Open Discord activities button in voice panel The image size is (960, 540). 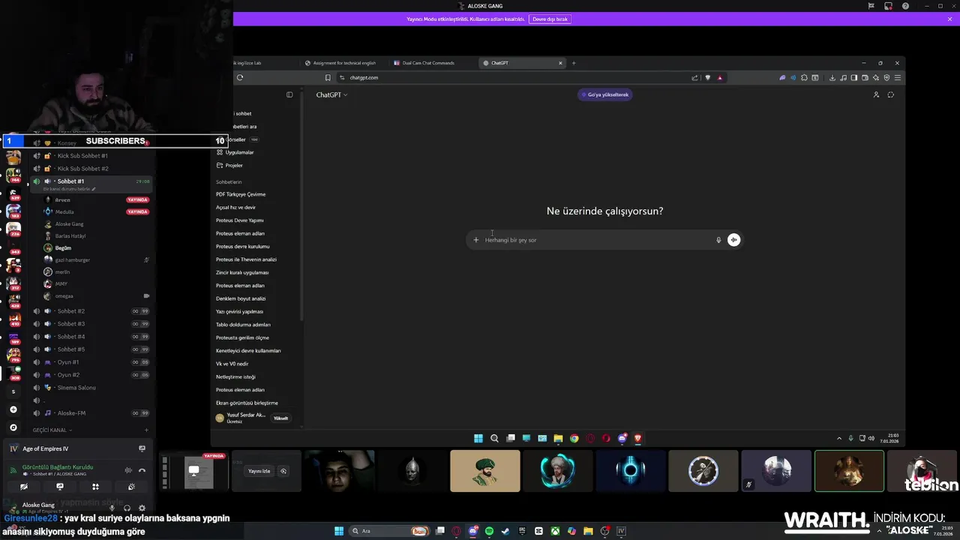click(95, 487)
